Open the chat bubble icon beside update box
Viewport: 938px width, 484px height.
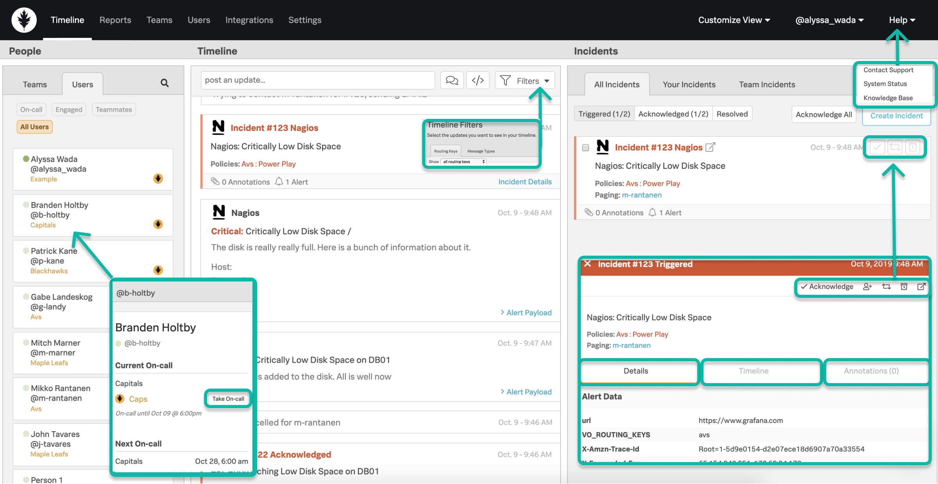(x=452, y=81)
